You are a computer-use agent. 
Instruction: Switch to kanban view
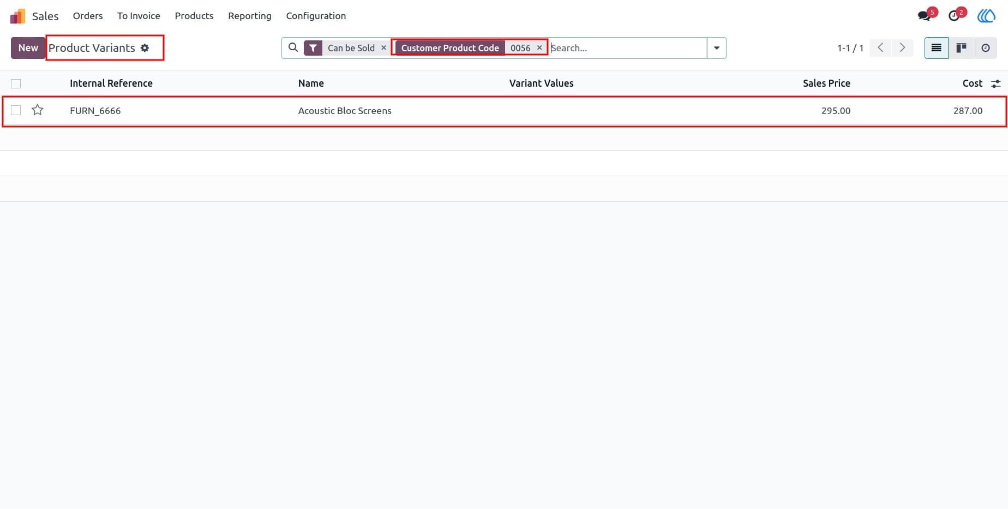coord(961,48)
